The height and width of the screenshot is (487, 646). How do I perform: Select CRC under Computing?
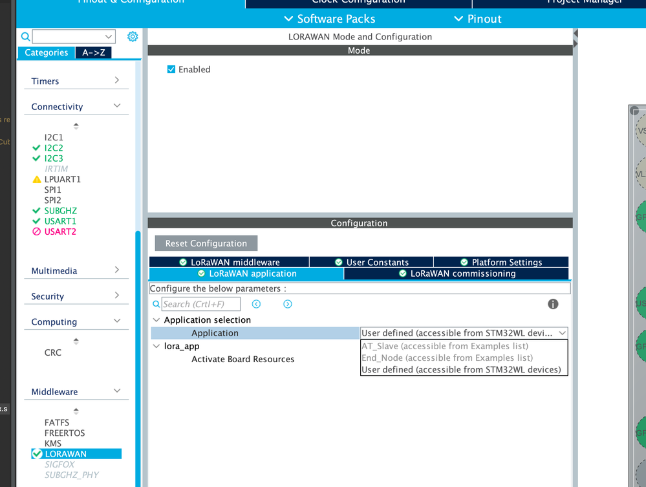[x=53, y=352]
